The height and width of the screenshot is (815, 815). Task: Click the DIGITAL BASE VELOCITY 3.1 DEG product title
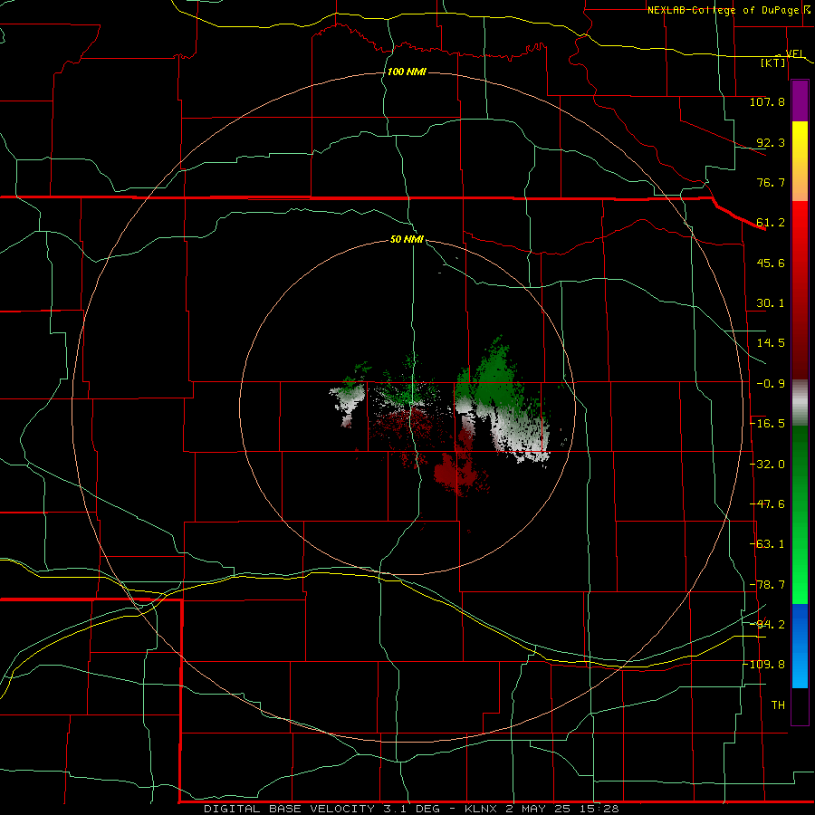(321, 809)
